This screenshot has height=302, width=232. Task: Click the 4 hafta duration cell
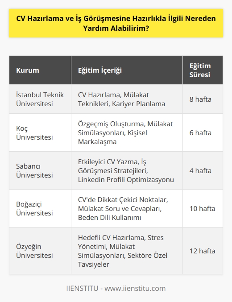(203, 170)
